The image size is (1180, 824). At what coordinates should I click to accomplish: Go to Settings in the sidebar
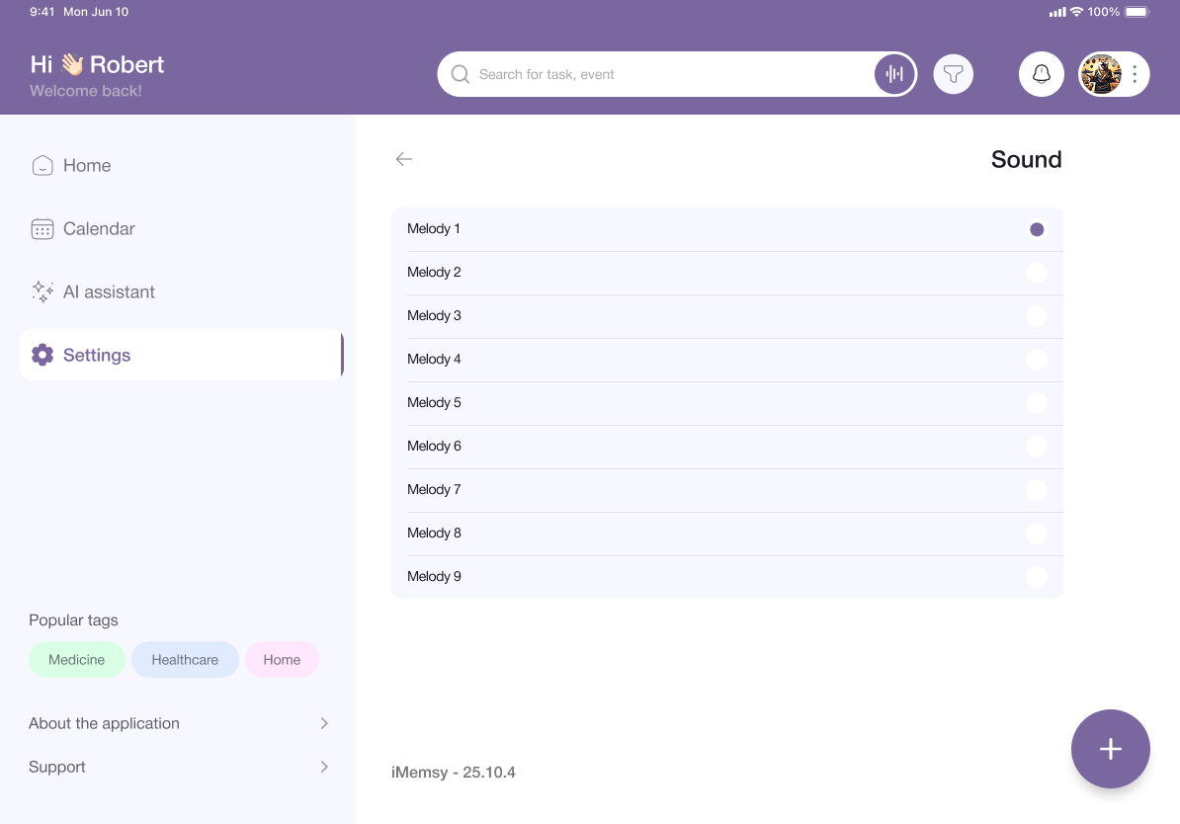pos(97,355)
